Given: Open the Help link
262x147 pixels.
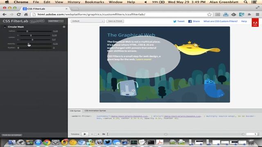Looking at the screenshot, I should [x=244, y=21].
